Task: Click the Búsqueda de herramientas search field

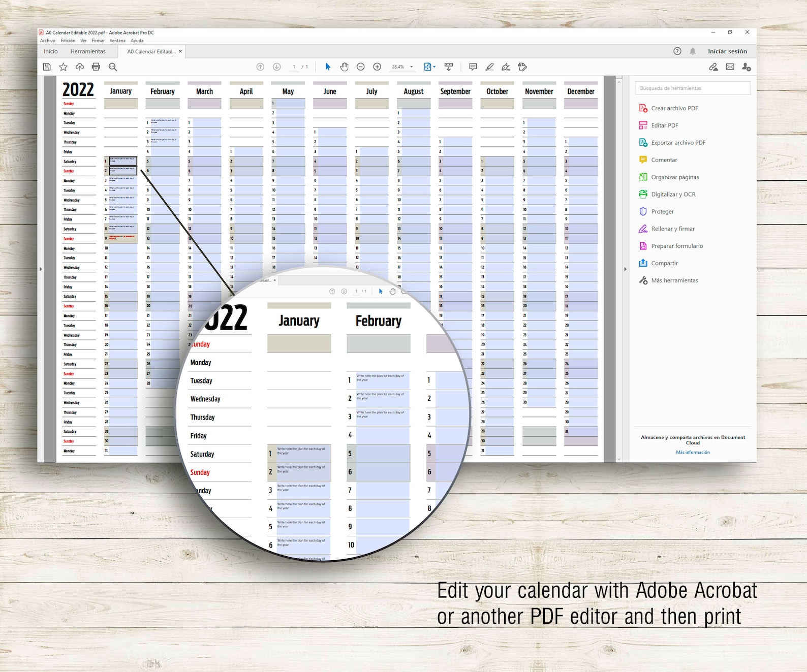Action: tap(693, 88)
